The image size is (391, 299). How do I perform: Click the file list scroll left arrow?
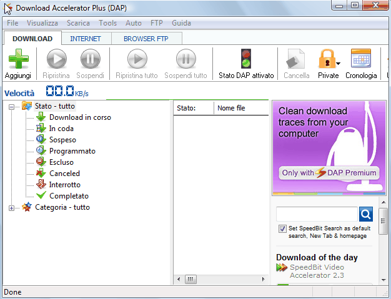[x=179, y=279]
